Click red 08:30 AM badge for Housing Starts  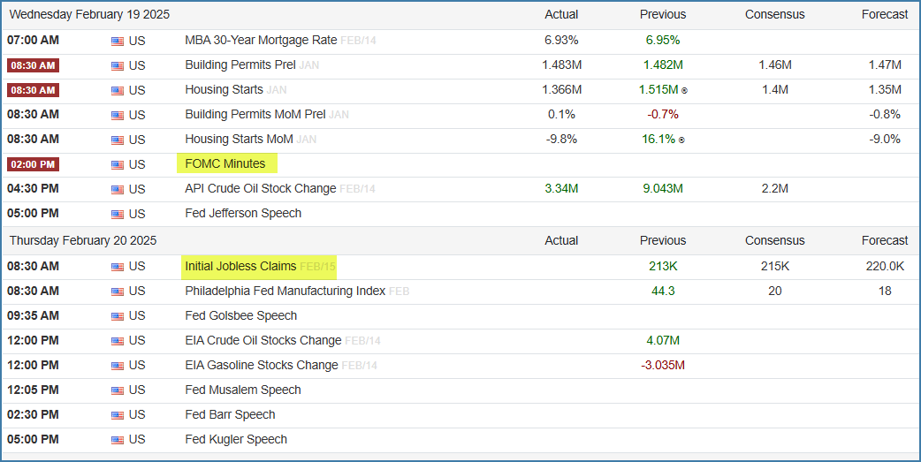point(33,90)
